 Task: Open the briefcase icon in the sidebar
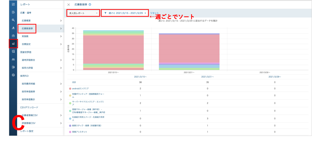click(x=13, y=36)
